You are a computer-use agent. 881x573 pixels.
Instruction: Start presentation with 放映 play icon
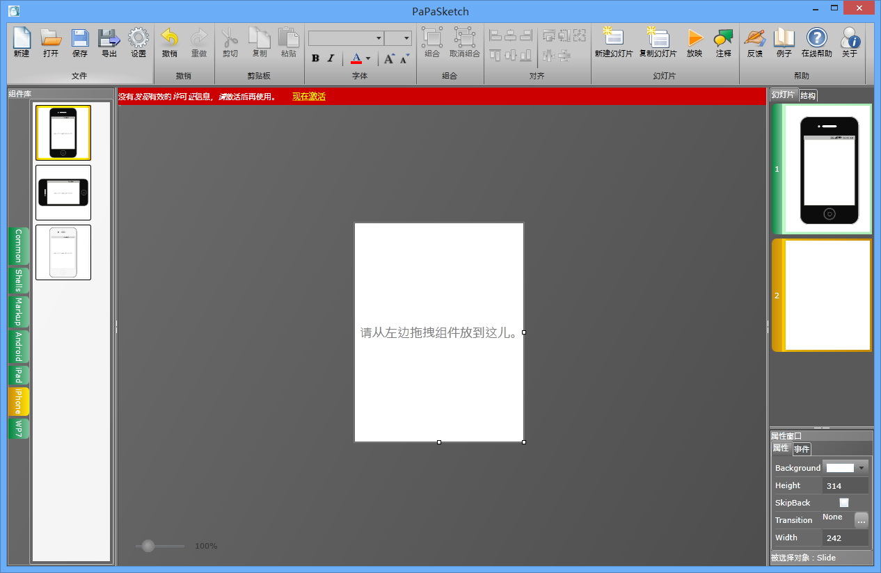(695, 42)
